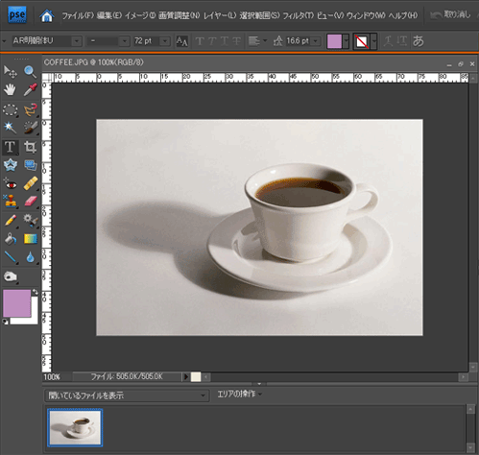The width and height of the screenshot is (479, 455).
Task: Click the no-style layer style swatch
Action: click(362, 41)
